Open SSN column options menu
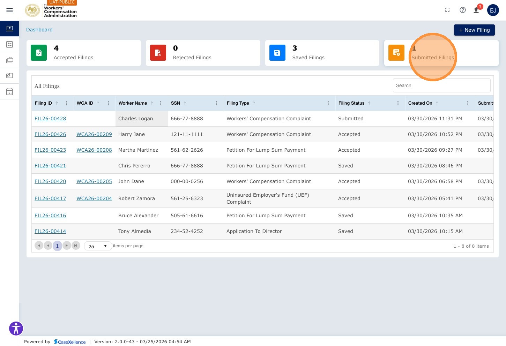This screenshot has width=506, height=346. click(216, 103)
